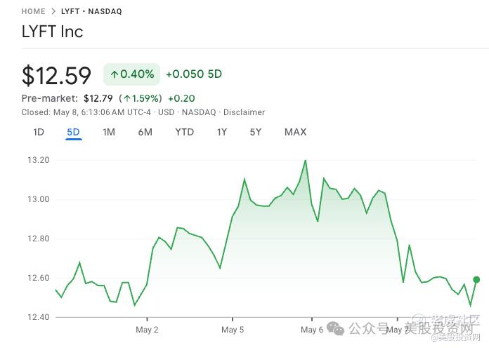
Task: Click the 12.80 y-axis label
Action: click(x=39, y=239)
